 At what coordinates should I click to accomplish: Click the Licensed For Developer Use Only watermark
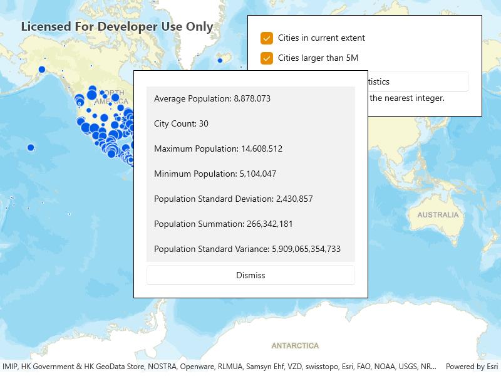117,27
